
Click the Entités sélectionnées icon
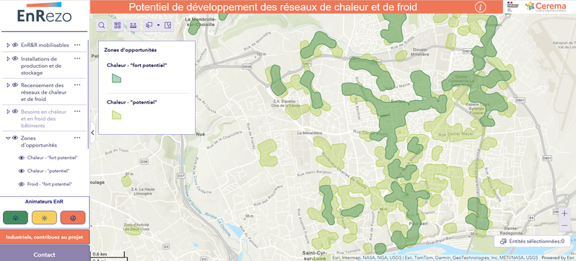coord(504,242)
